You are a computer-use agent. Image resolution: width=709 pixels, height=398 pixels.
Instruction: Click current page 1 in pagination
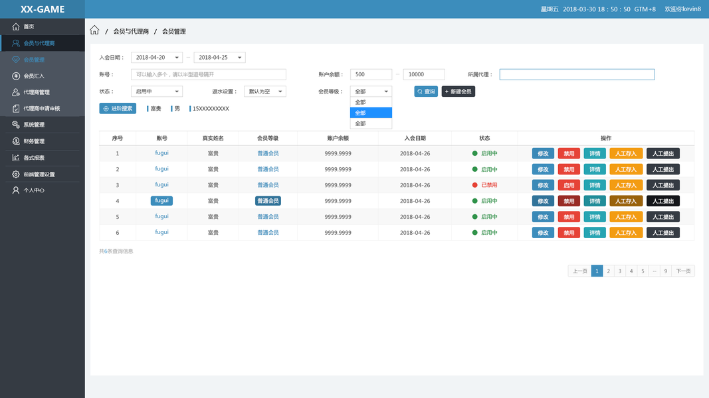tap(597, 271)
